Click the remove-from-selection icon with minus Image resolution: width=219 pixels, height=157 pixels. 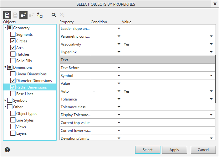[x=32, y=15]
